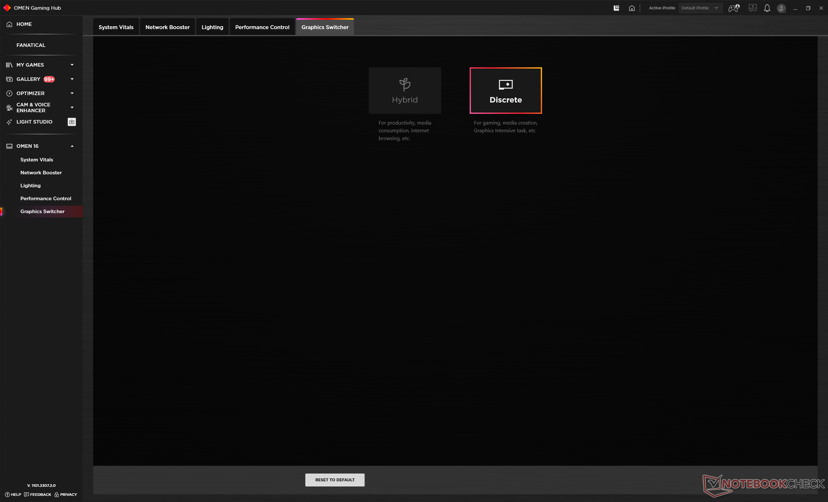
Task: Click the gamepad profile icon
Action: (x=734, y=8)
